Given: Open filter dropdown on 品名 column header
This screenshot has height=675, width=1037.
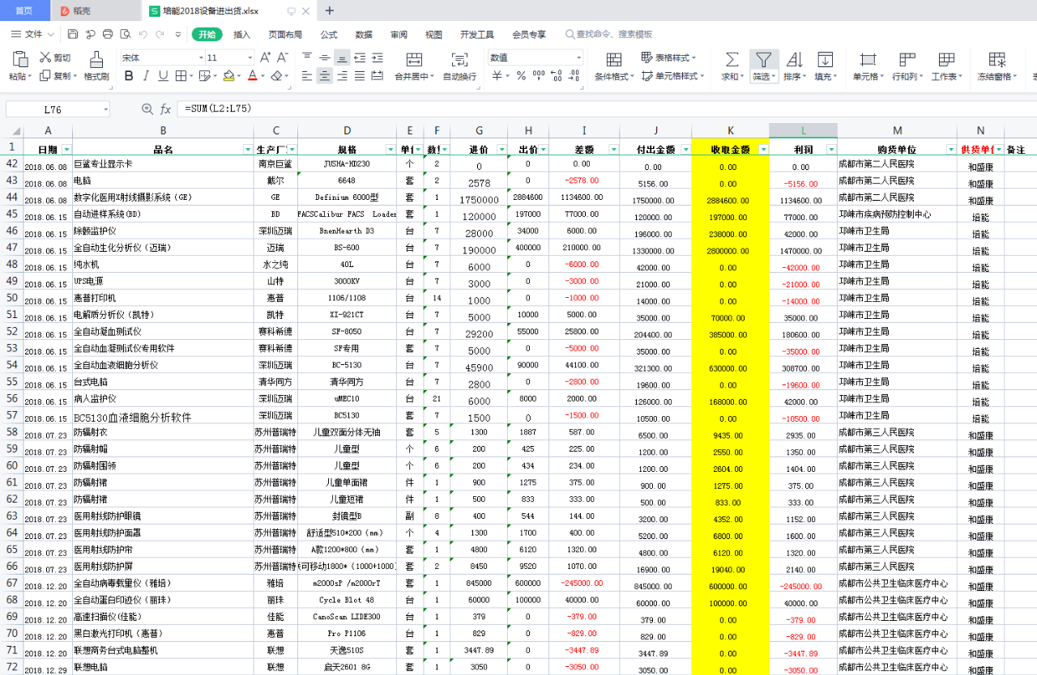Looking at the screenshot, I should (x=248, y=150).
